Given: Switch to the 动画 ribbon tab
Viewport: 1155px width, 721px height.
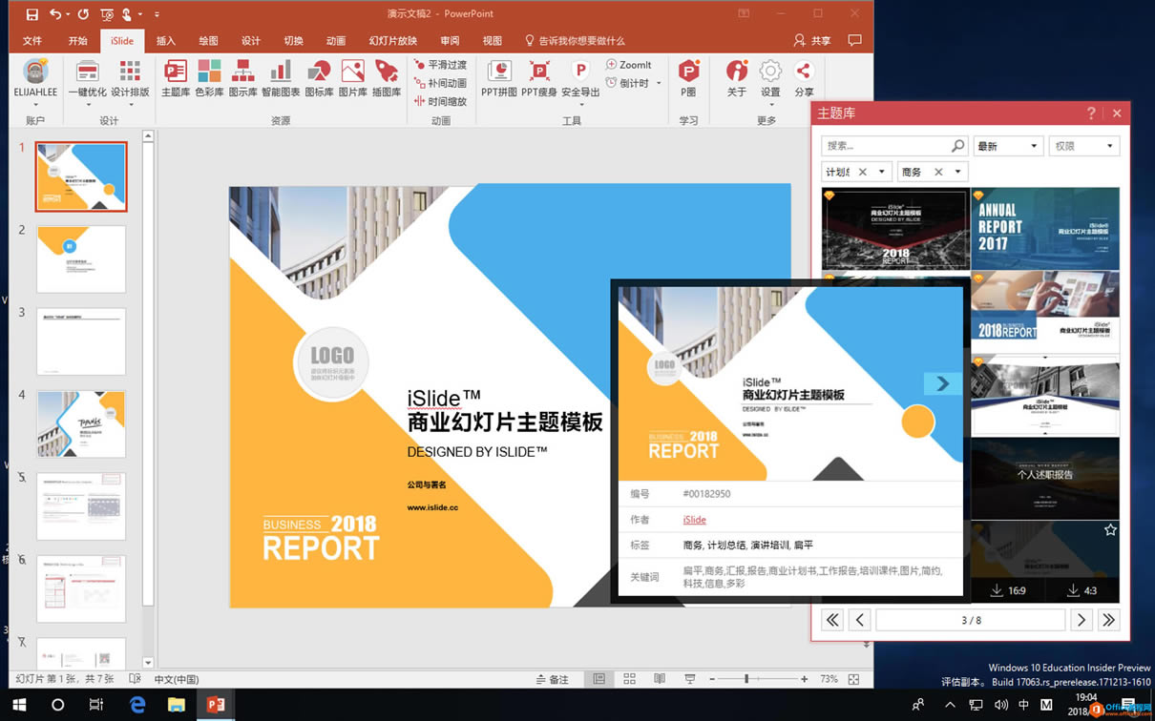Looking at the screenshot, I should coord(335,40).
